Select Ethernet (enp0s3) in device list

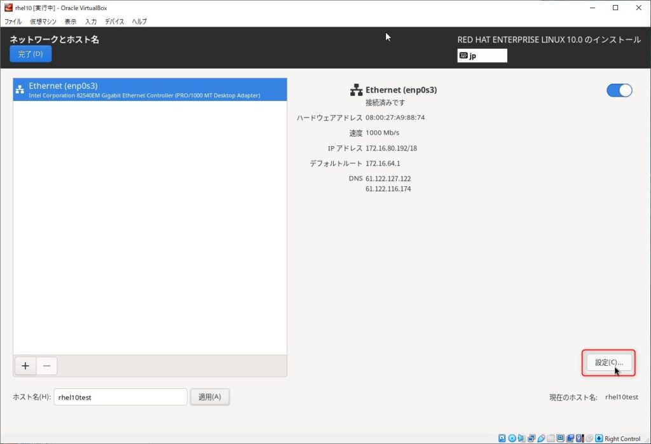point(150,90)
